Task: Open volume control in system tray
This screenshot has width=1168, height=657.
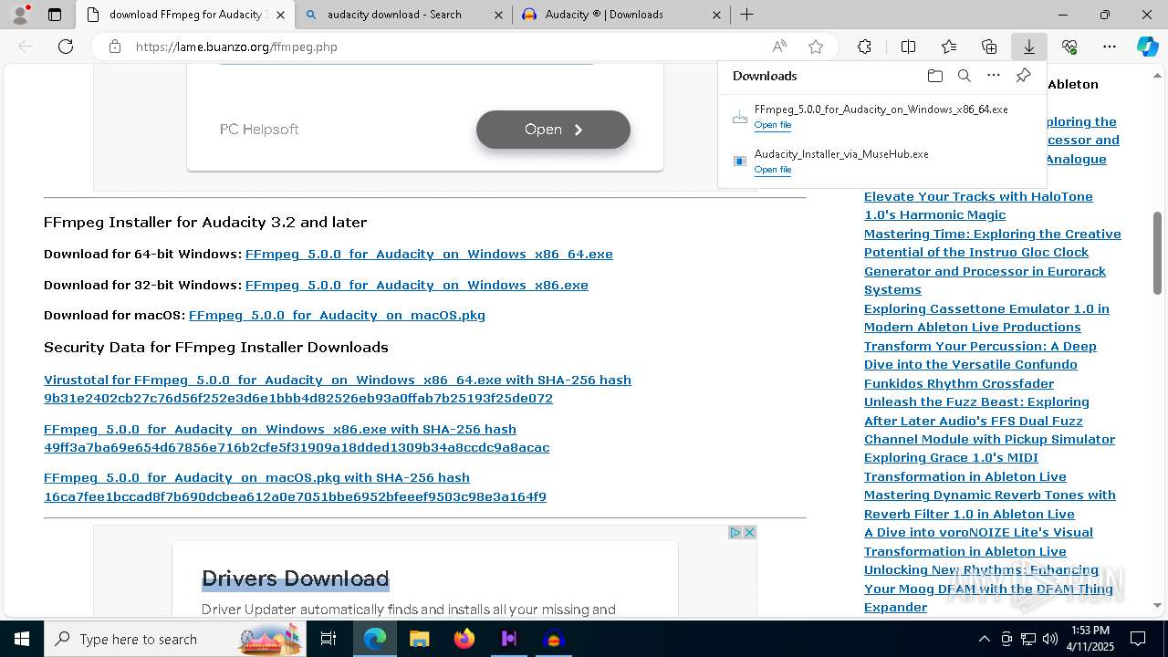Action: click(1050, 639)
